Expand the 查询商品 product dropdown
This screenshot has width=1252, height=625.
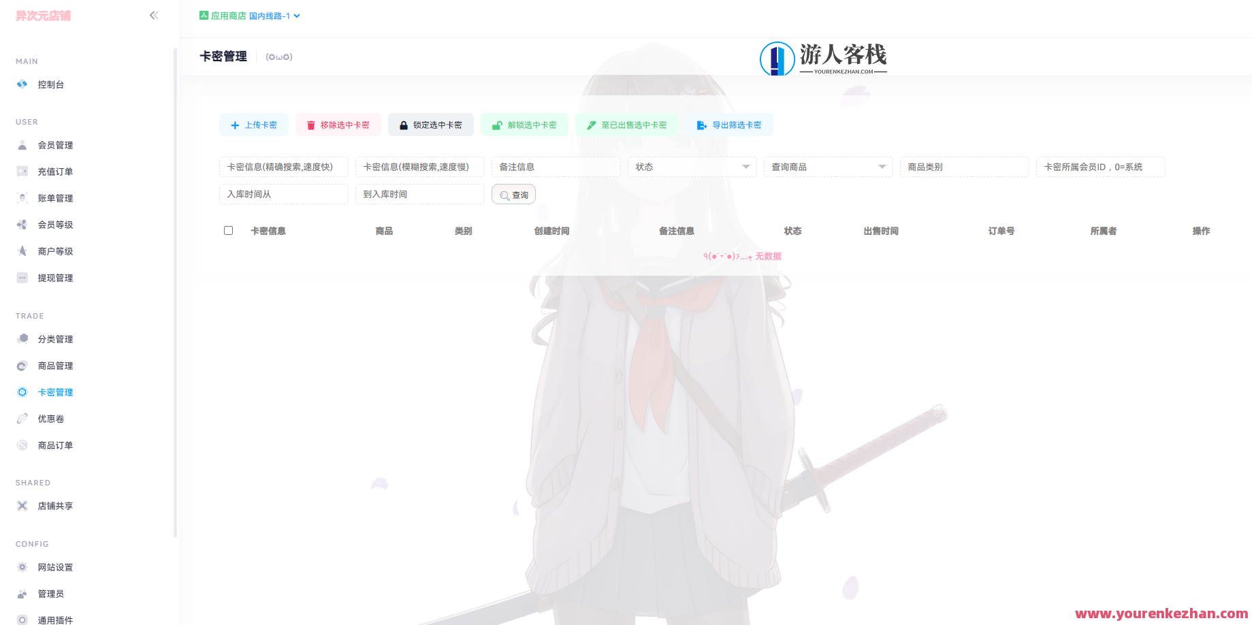(827, 167)
